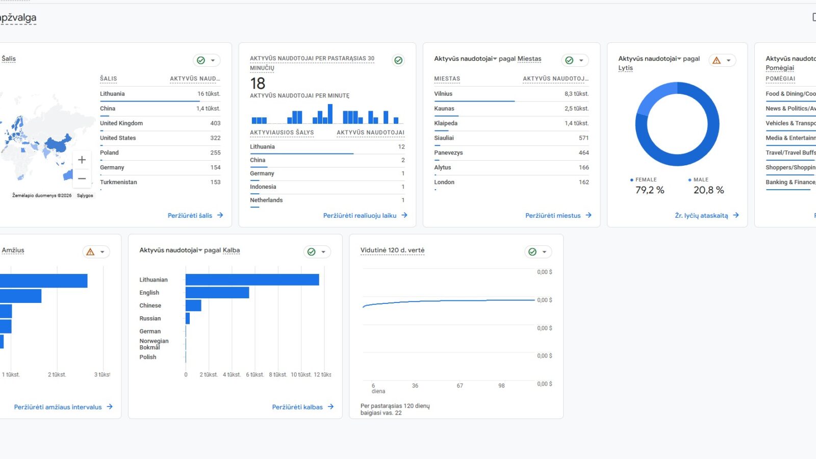Click the checkmark status icon on Šalis card
Viewport: 816px width, 459px height.
click(202, 60)
